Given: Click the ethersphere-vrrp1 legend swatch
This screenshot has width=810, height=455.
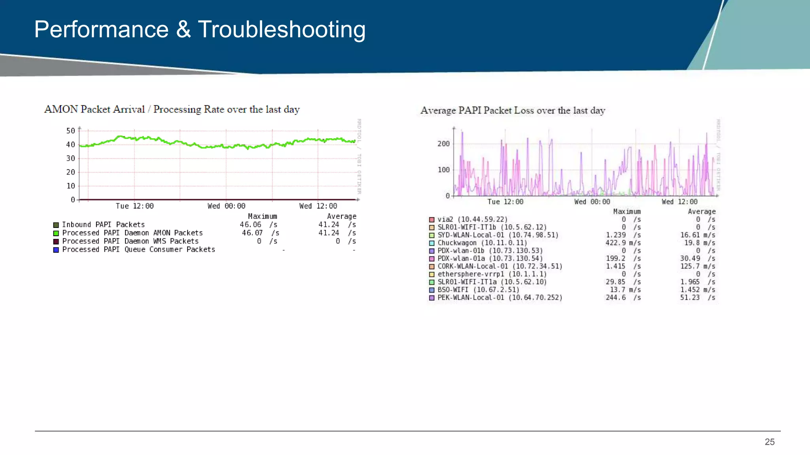Looking at the screenshot, I should tap(432, 275).
